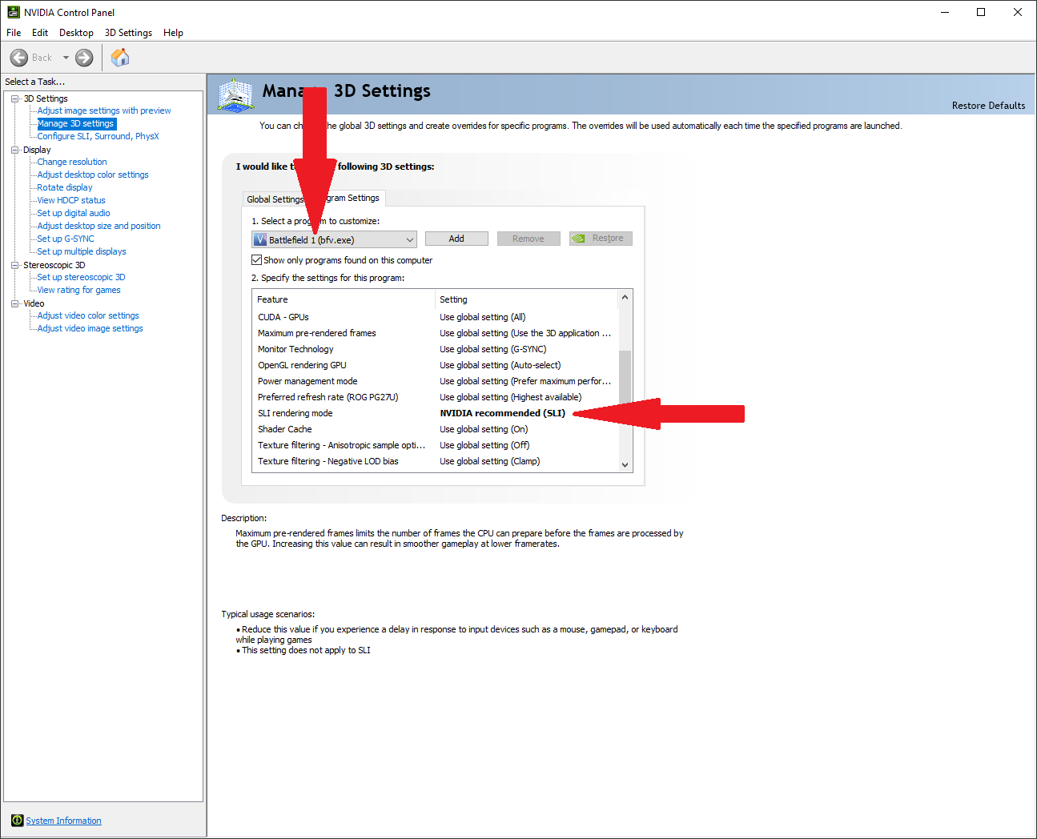Open Set up stereoscopic 3D
Image resolution: width=1037 pixels, height=839 pixels.
81,277
